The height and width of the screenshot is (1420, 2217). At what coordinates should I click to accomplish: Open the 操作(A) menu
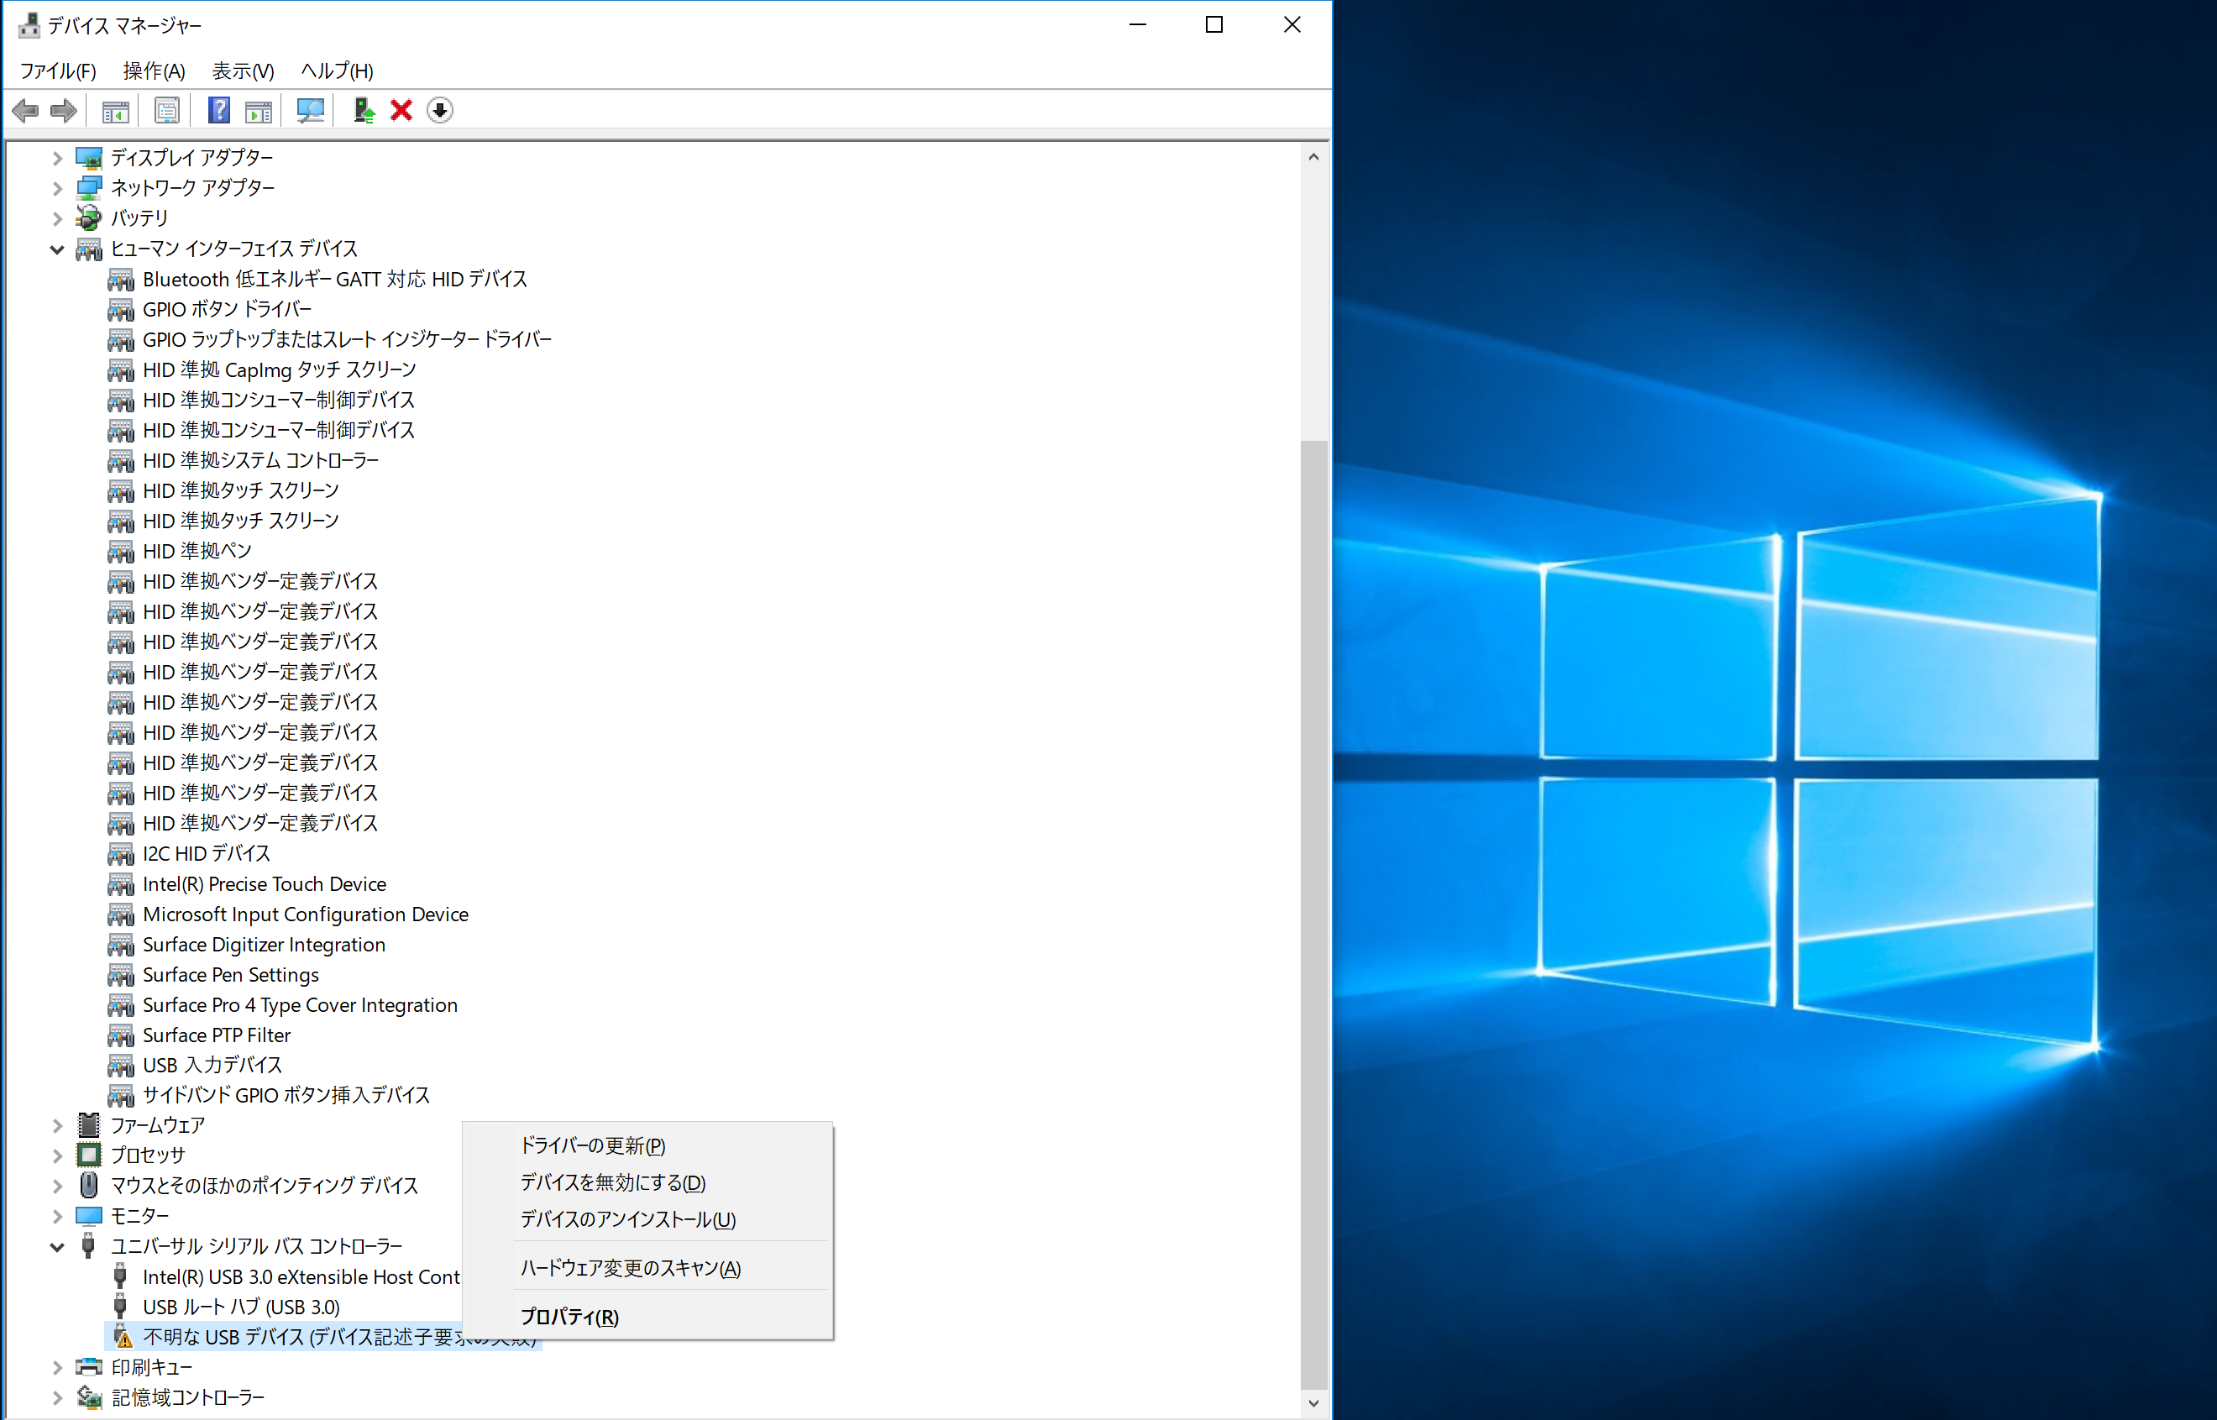[154, 71]
